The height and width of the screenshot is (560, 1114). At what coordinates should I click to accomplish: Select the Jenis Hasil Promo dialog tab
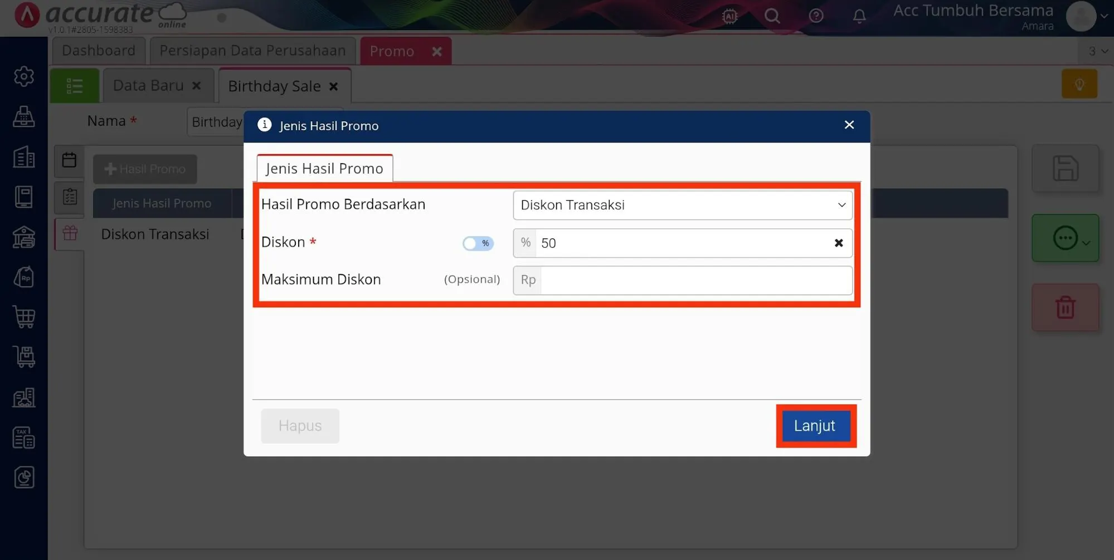(324, 168)
